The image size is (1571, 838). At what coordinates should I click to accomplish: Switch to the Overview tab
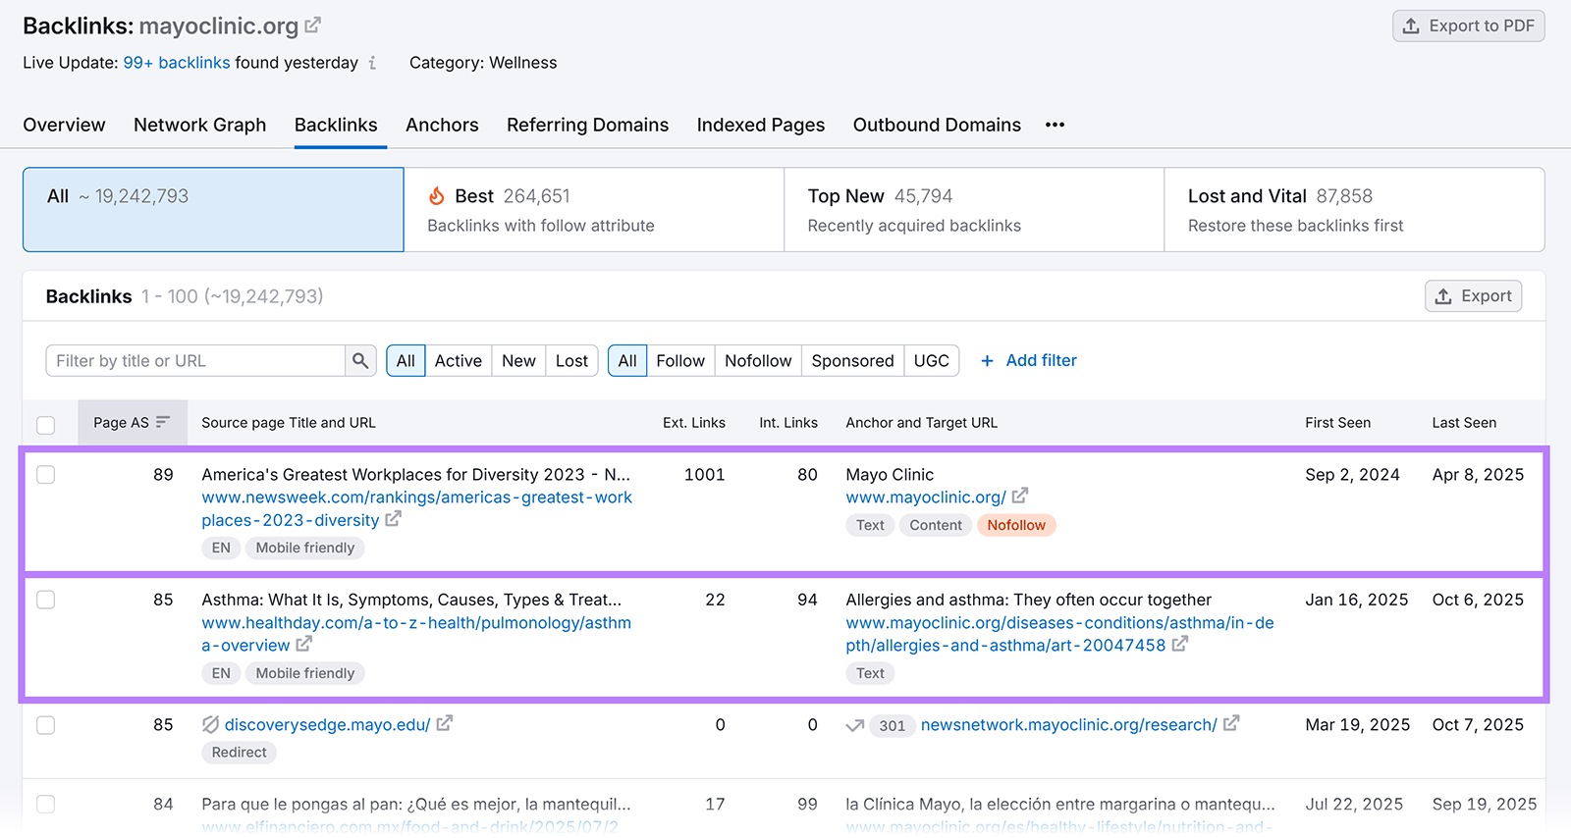click(64, 125)
